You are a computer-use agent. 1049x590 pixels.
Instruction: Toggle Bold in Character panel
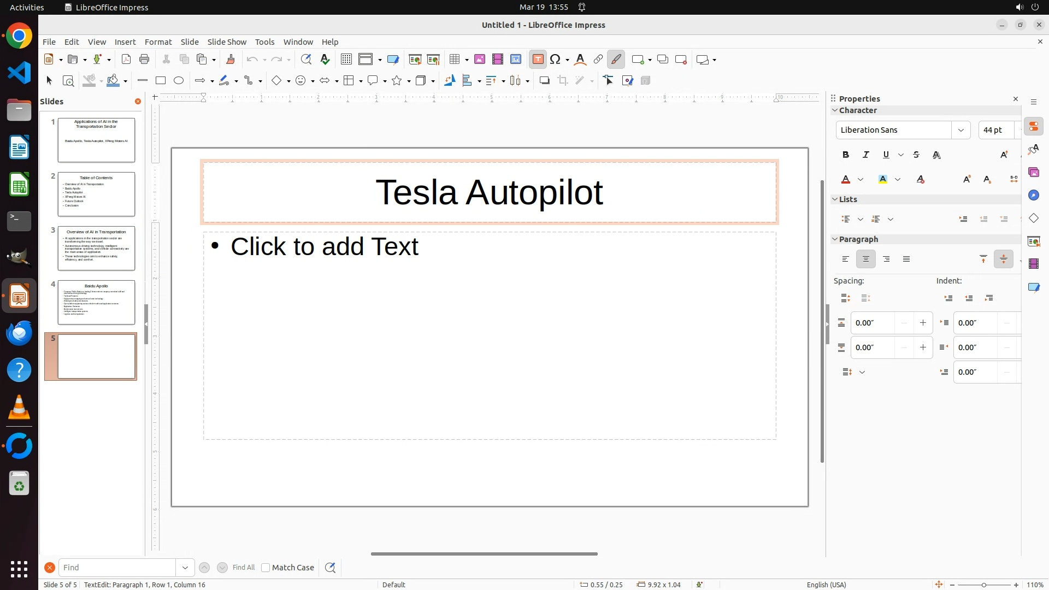pos(846,155)
